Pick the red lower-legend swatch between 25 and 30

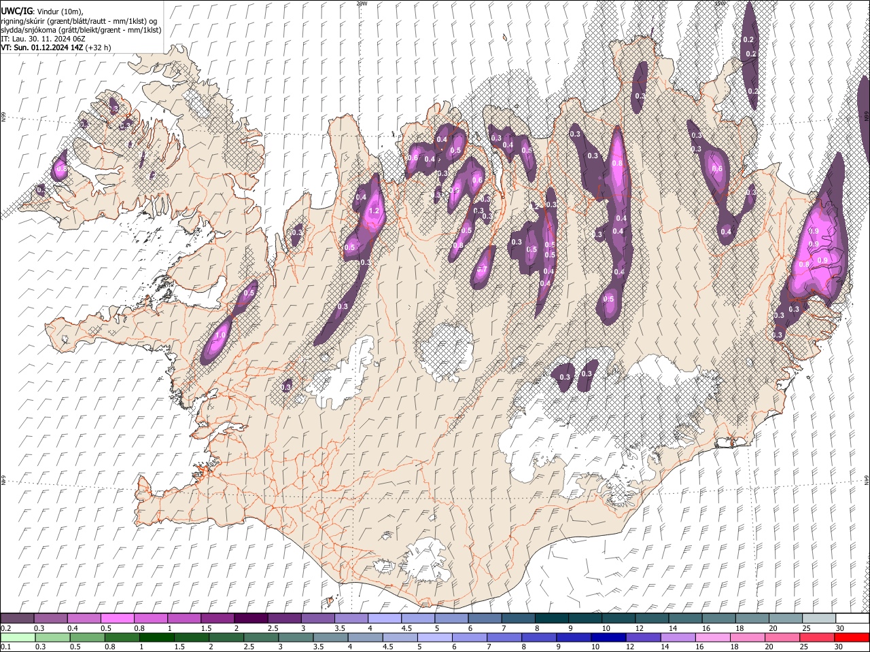[816, 637]
